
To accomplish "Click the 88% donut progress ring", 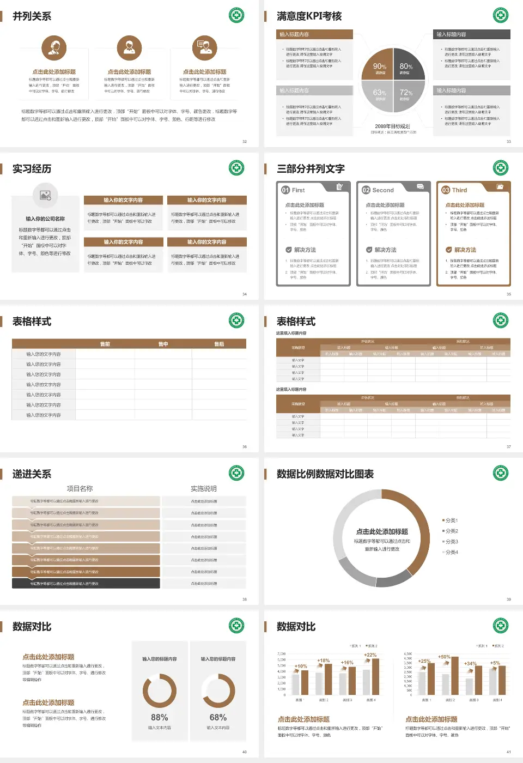I will pos(159,692).
